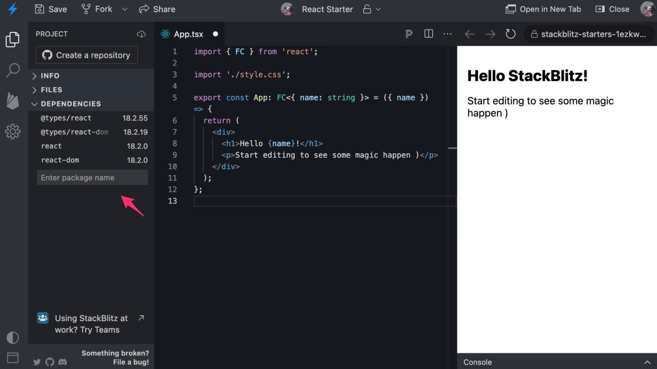Click the StackBlitz lightning bolt logo
This screenshot has height=369, width=657.
tap(12, 9)
